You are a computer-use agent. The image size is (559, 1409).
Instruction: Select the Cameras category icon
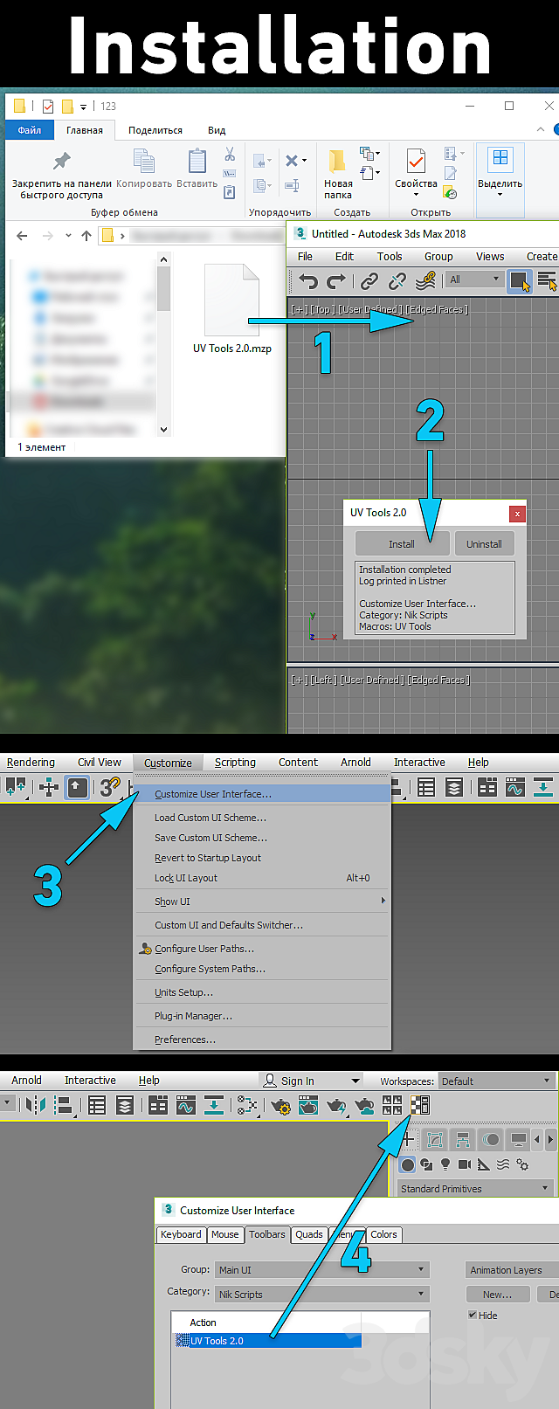tap(465, 1164)
